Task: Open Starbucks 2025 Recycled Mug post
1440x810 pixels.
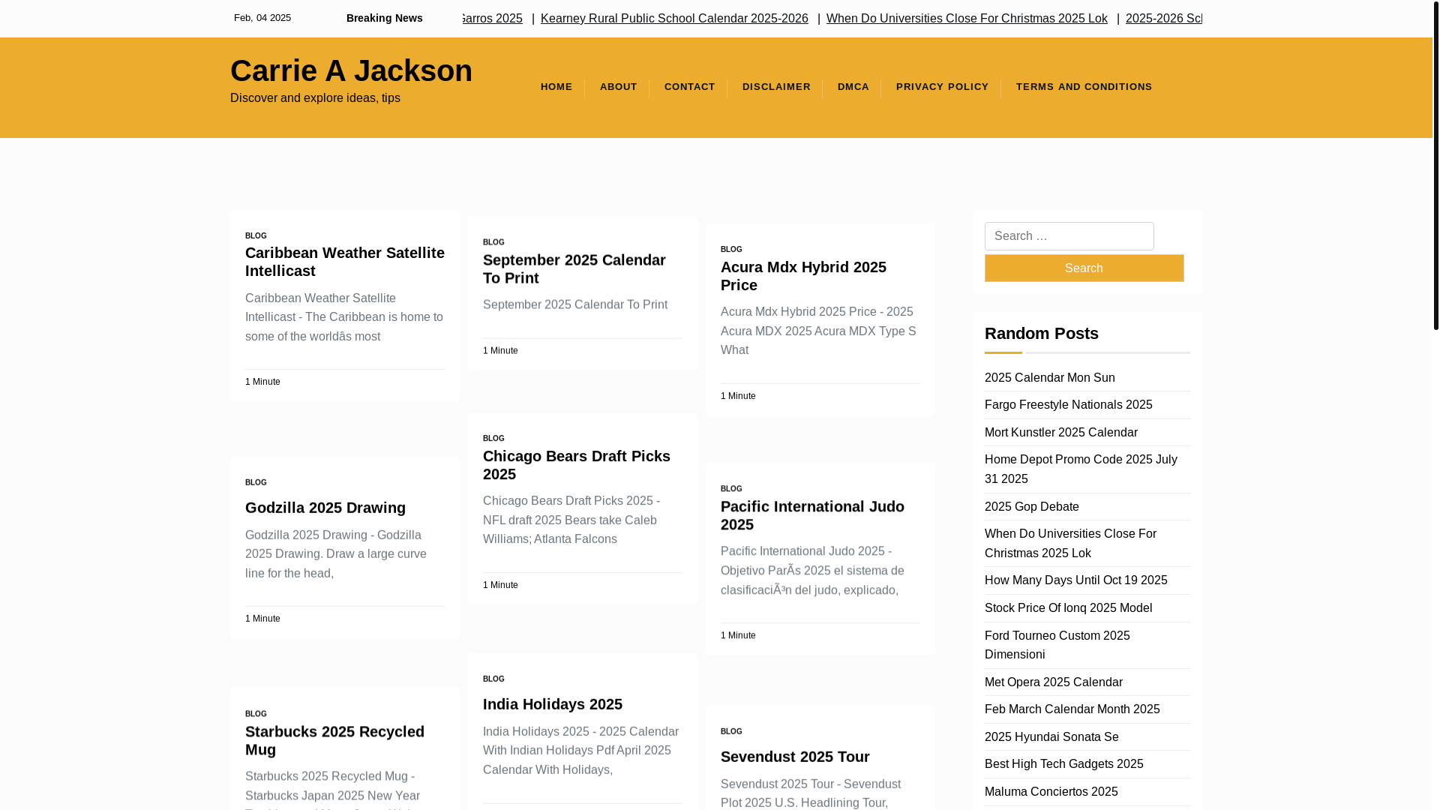Action: [334, 740]
